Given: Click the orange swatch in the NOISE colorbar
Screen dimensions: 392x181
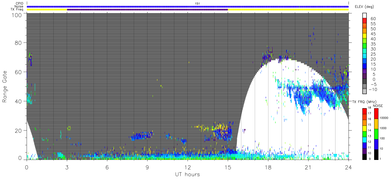Looking at the screenshot, I should [x=376, y=124].
